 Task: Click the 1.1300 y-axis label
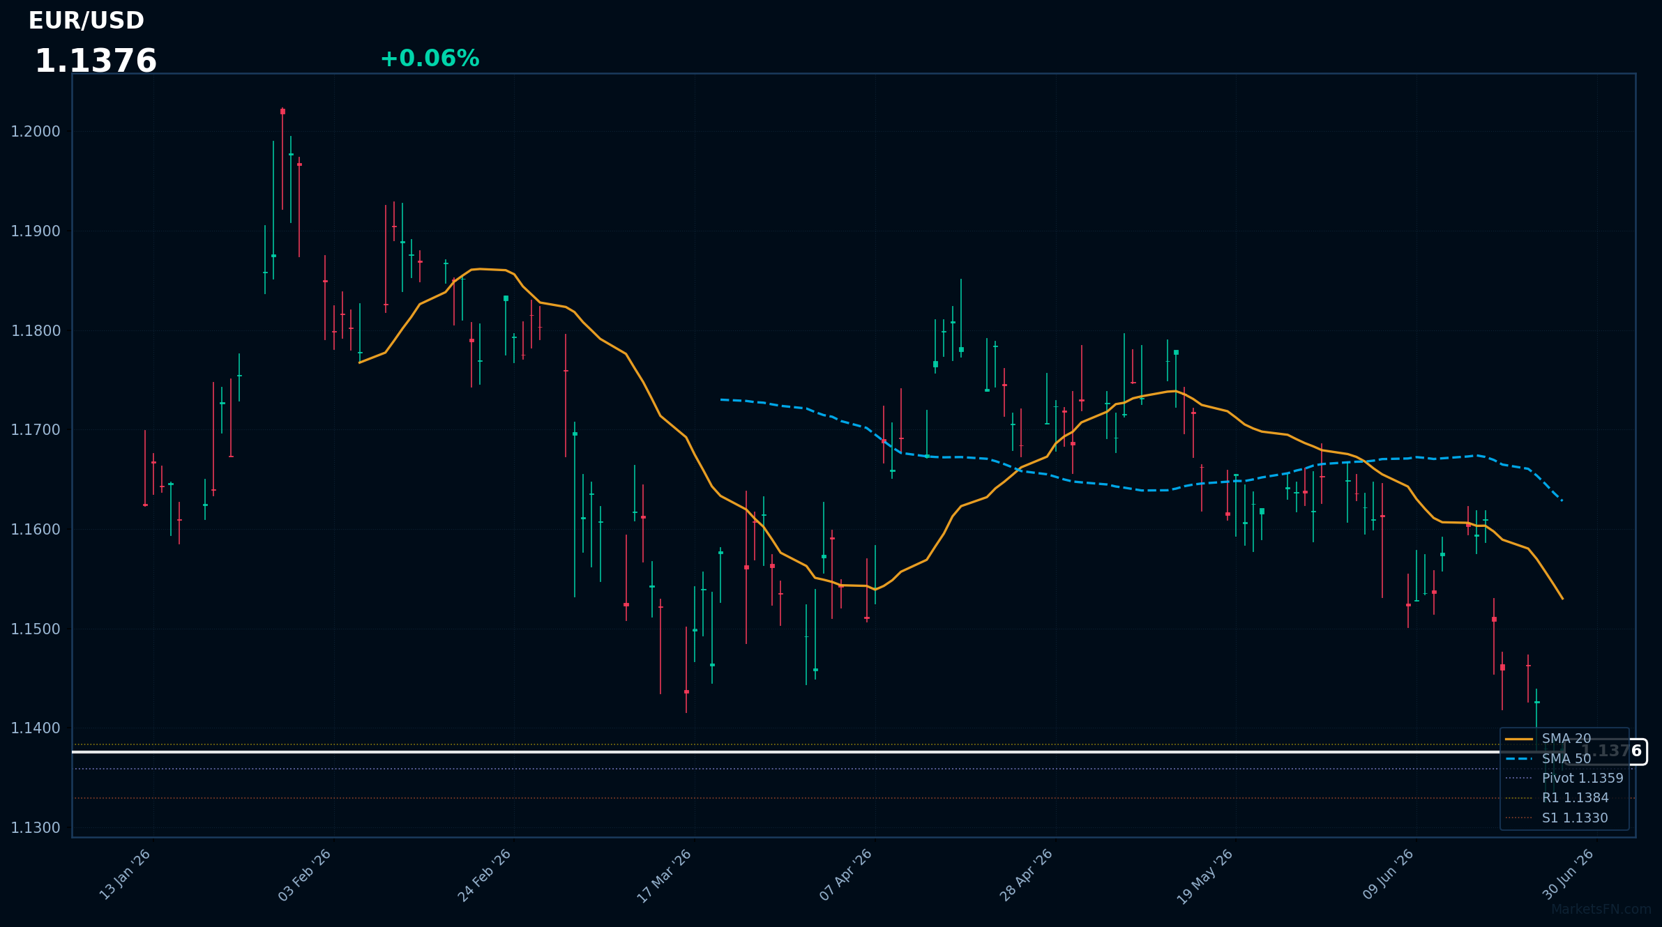coord(36,828)
